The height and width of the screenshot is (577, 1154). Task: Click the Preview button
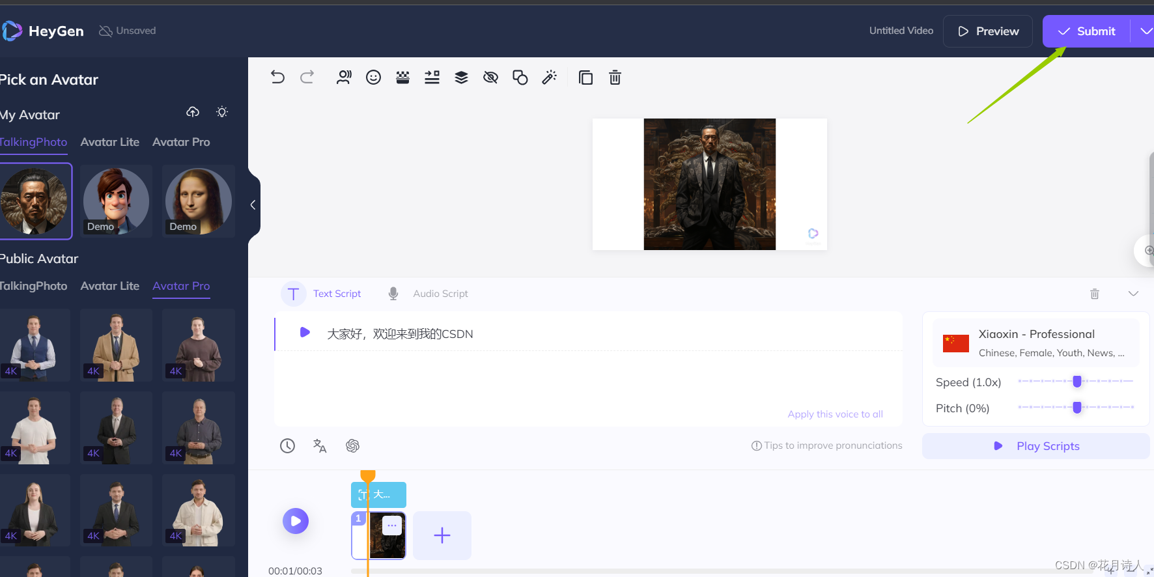tap(988, 31)
